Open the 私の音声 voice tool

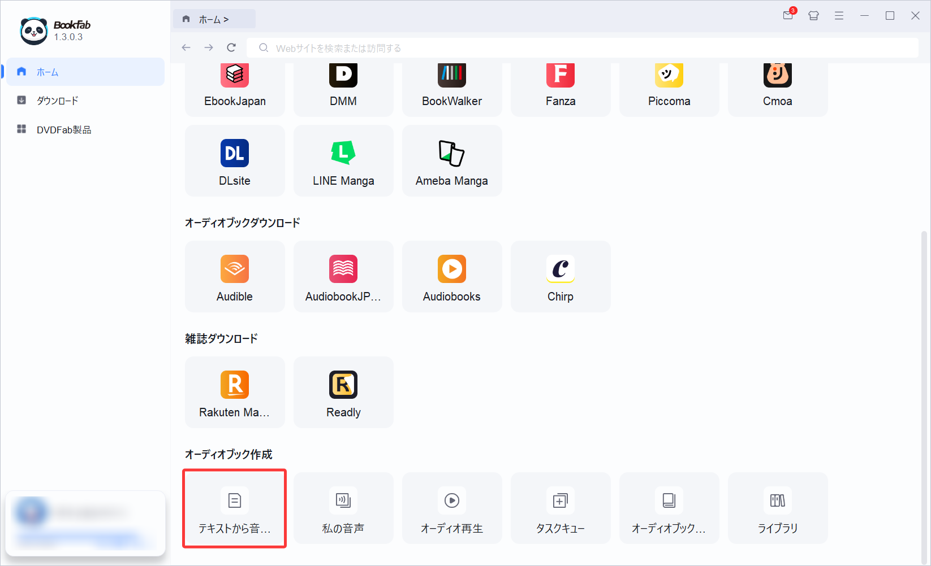point(343,508)
